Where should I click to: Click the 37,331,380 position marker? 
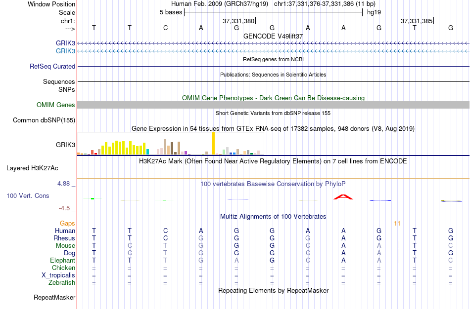(238, 21)
